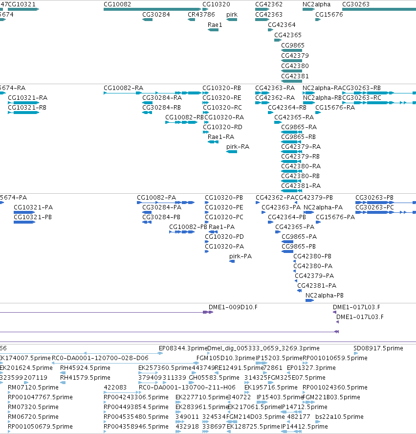Click protein Rae1-PA
This screenshot has width=416, height=434.
[x=213, y=232]
